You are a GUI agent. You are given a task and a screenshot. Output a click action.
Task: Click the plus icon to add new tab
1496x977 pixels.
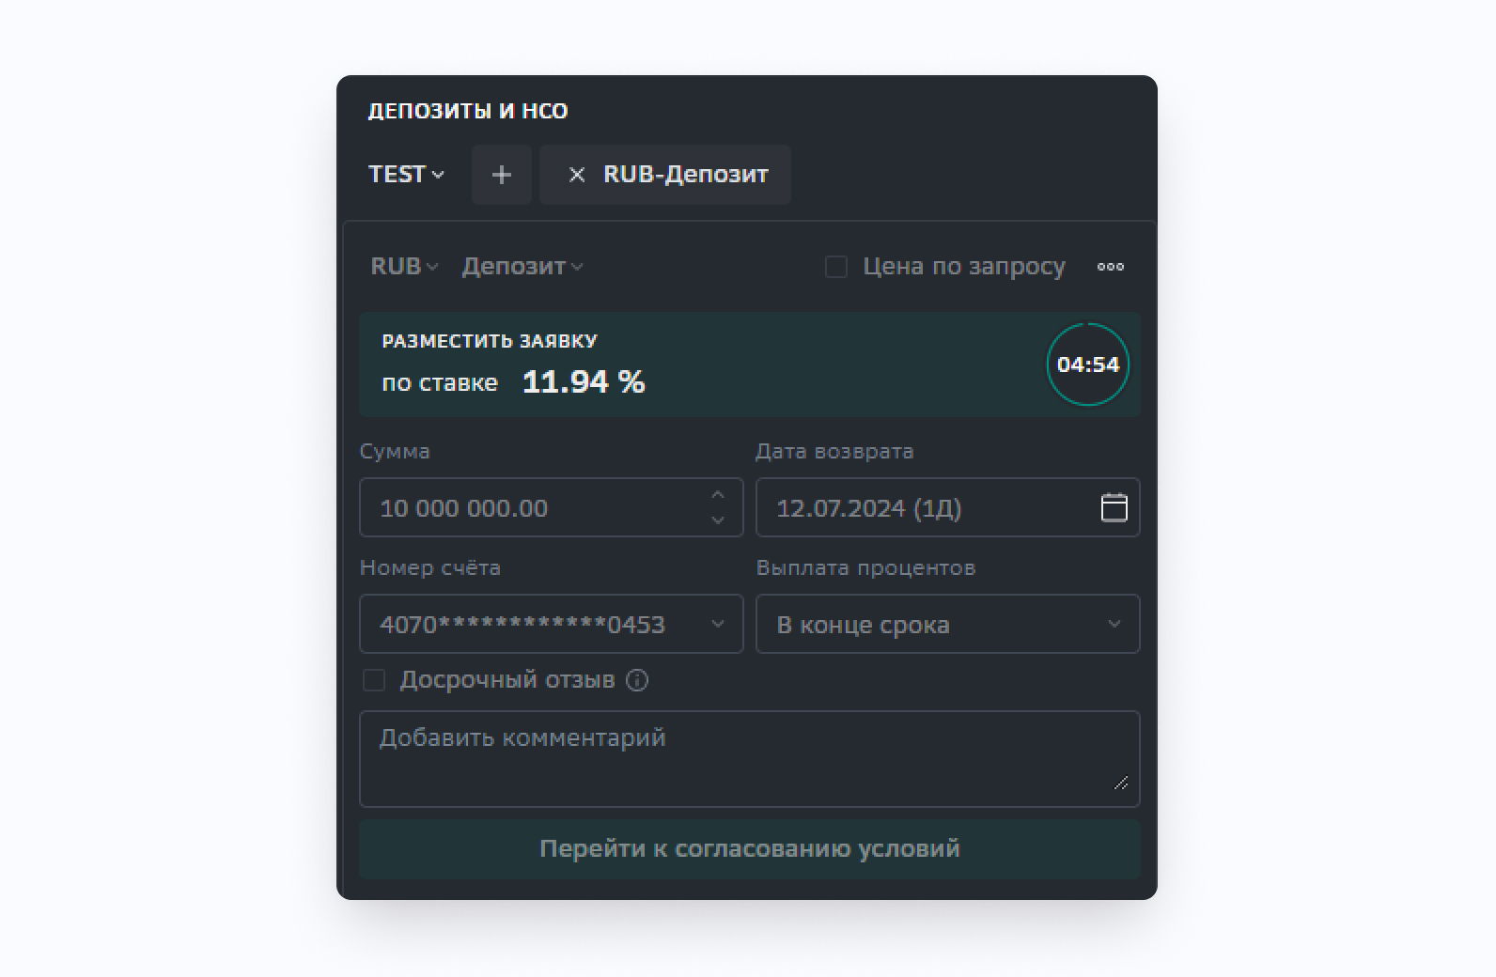(502, 175)
